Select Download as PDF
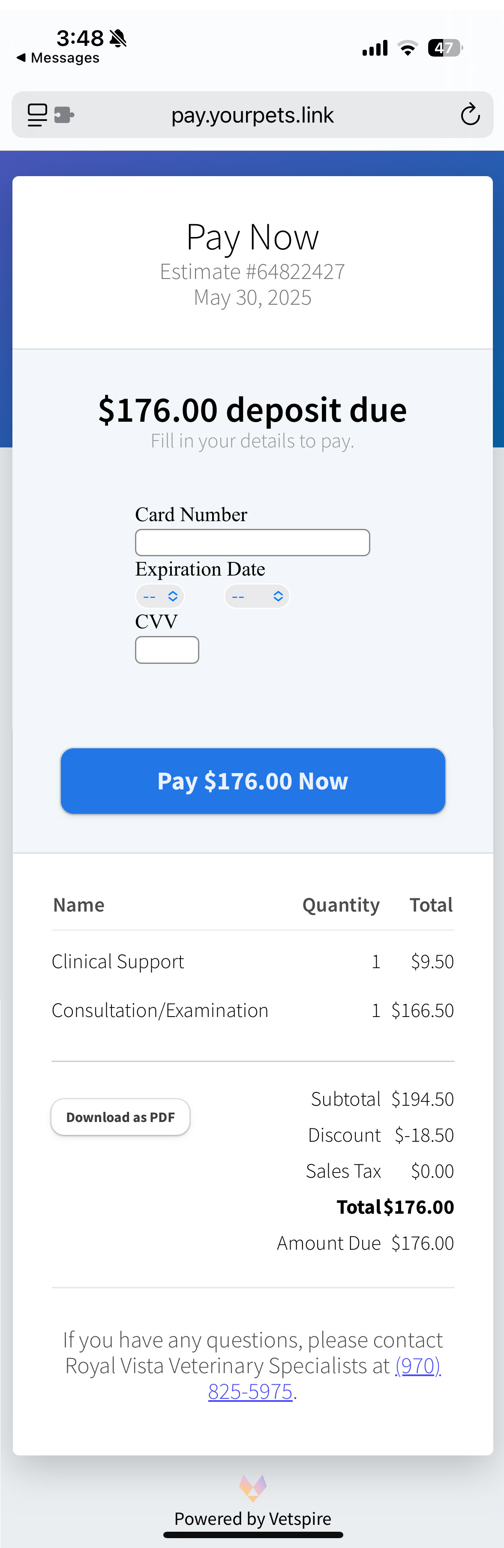Screen dimensions: 504x1548 click(120, 1116)
